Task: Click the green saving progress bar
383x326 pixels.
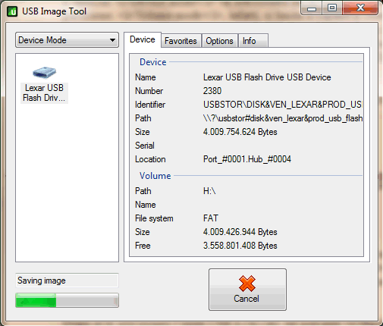Action: (67, 300)
